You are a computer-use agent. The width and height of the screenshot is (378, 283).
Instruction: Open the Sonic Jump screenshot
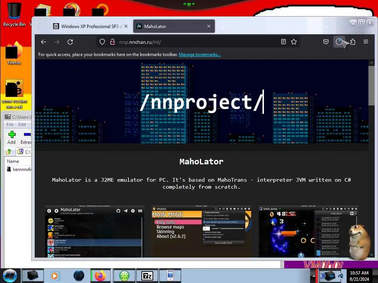(x=308, y=231)
